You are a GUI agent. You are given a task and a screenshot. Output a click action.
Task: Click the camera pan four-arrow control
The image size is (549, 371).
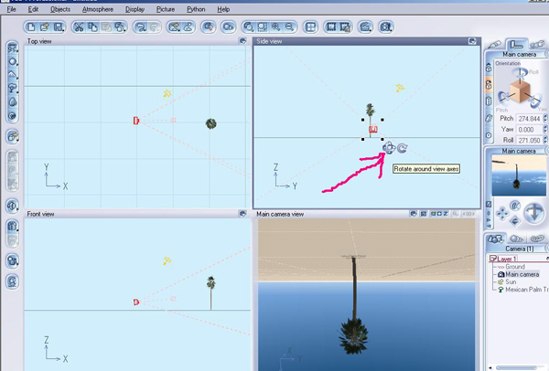(502, 214)
